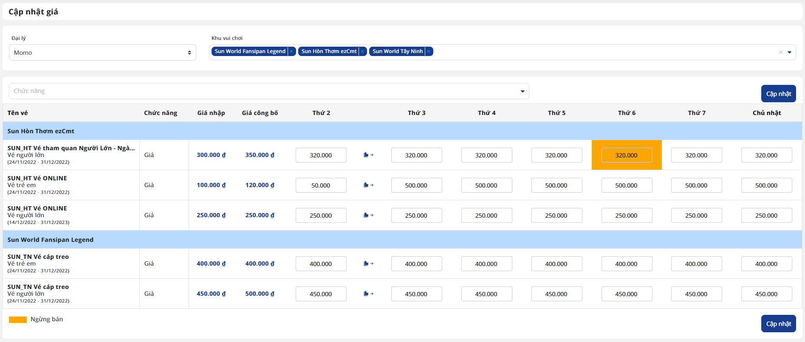Click Thứ 6 field 400.000 cáp treo row
The width and height of the screenshot is (805, 342).
click(x=627, y=264)
